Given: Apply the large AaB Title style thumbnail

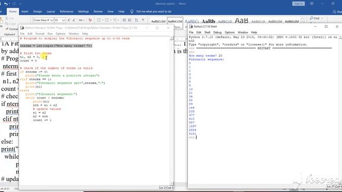Looking at the screenshot, I should (242, 21).
